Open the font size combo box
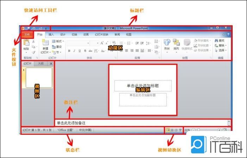 coord(94,43)
